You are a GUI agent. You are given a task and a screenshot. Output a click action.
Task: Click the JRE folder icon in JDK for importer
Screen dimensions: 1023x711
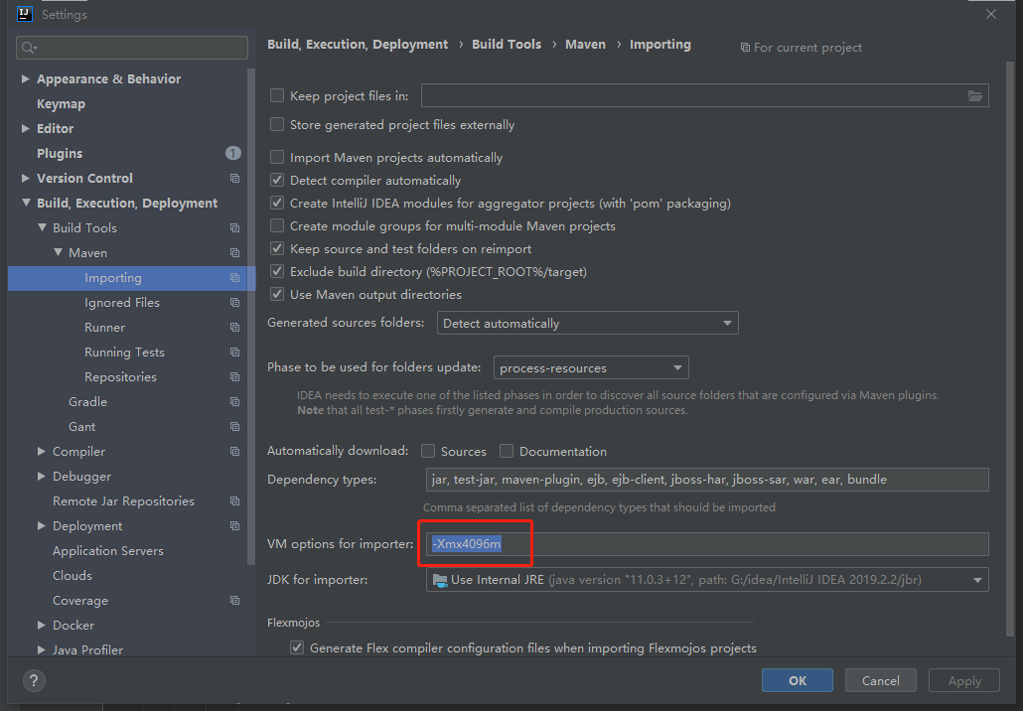(440, 580)
